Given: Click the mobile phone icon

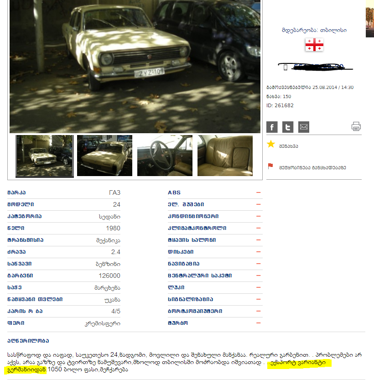Looking at the screenshot, I should 286,68.
